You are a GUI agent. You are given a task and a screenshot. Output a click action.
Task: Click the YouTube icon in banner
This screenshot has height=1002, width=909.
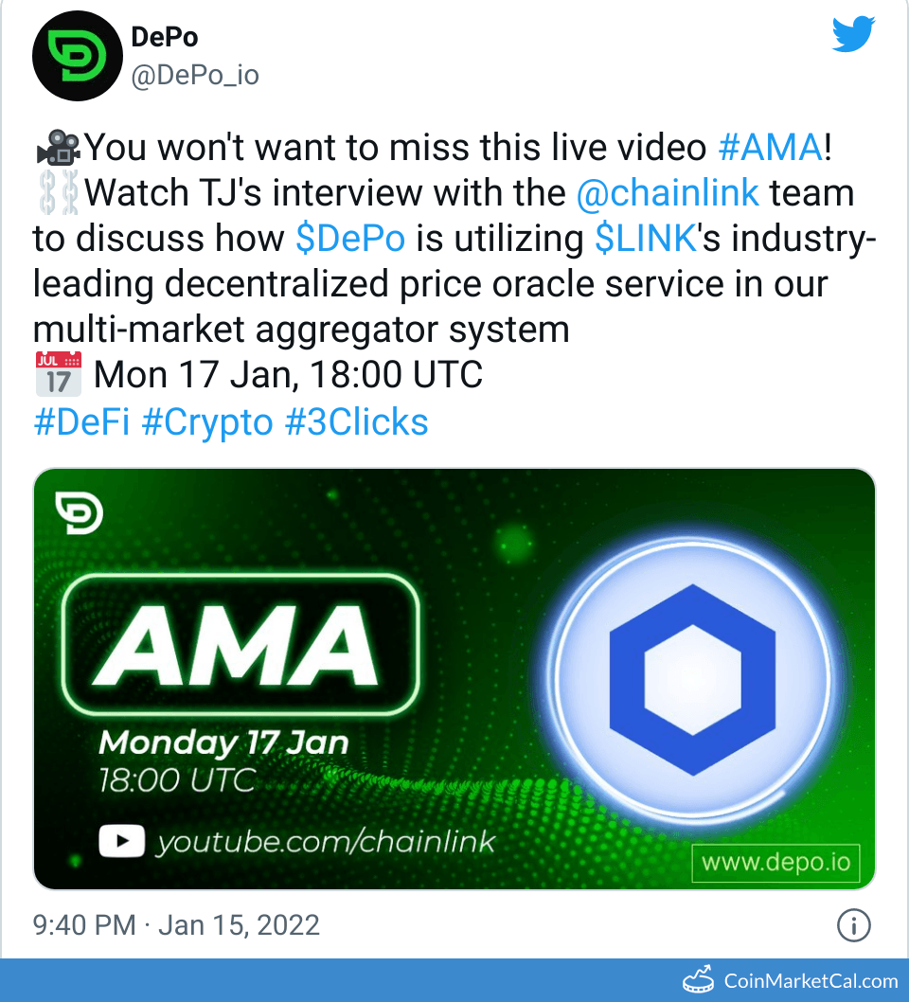pos(122,841)
